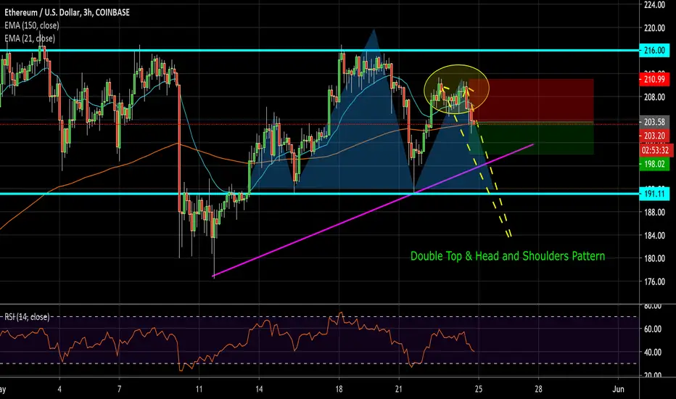The image size is (676, 399).
Task: Click the 220.00 price scale value
Action: point(654,28)
